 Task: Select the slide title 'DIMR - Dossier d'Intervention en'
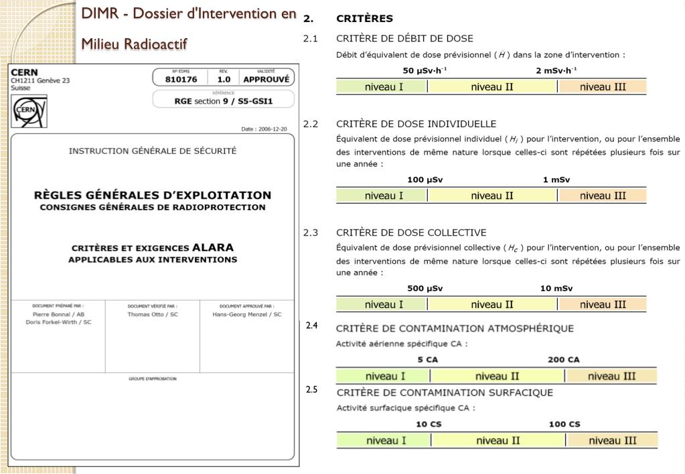click(x=189, y=13)
